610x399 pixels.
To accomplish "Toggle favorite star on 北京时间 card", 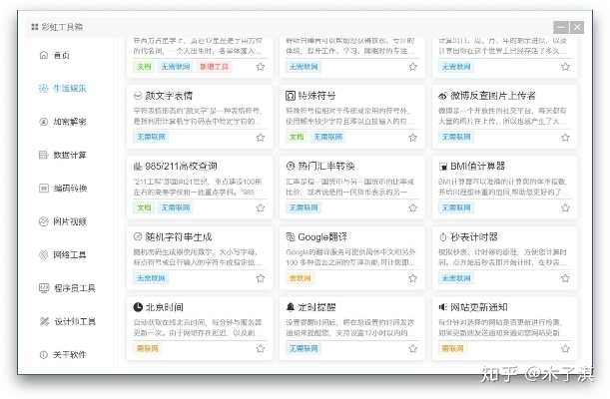I will click(260, 349).
